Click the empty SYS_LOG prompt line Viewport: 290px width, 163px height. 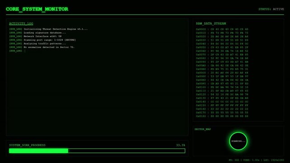[x=17, y=51]
